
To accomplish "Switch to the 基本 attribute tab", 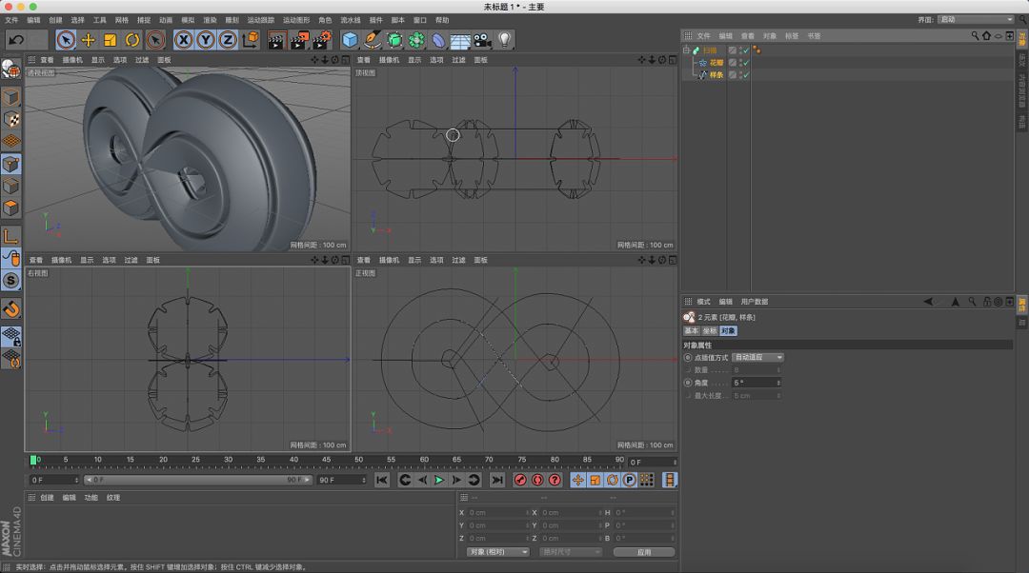I will [692, 331].
